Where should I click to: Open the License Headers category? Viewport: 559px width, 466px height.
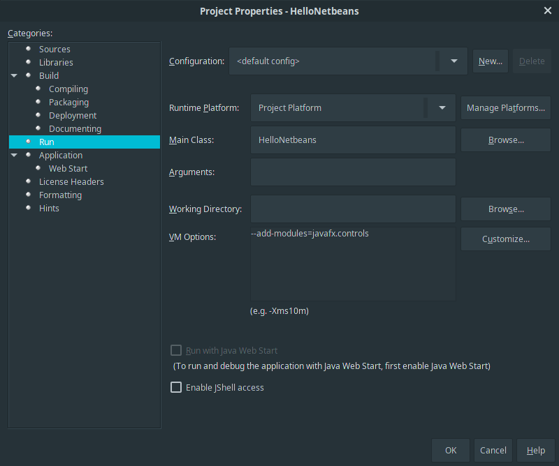pos(71,182)
